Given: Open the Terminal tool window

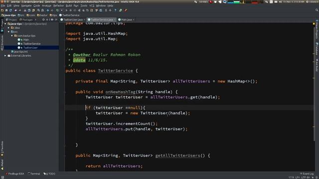Looking at the screenshot, I should click(x=34, y=174).
